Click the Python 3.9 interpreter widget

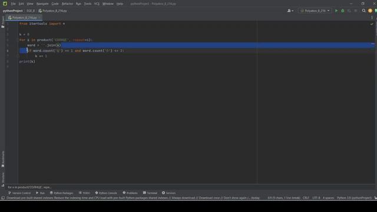click(x=354, y=198)
